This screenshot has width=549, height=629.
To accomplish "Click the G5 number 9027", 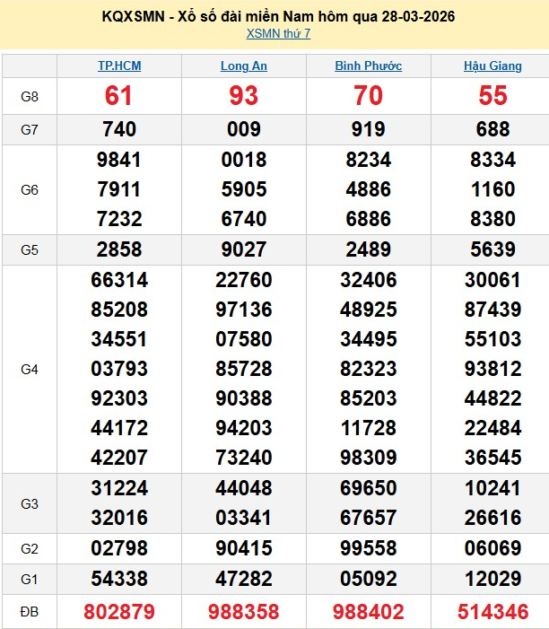I will tap(244, 249).
